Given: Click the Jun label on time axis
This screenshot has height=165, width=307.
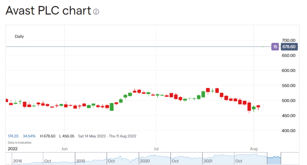Looking at the screenshot, I should [65, 149].
